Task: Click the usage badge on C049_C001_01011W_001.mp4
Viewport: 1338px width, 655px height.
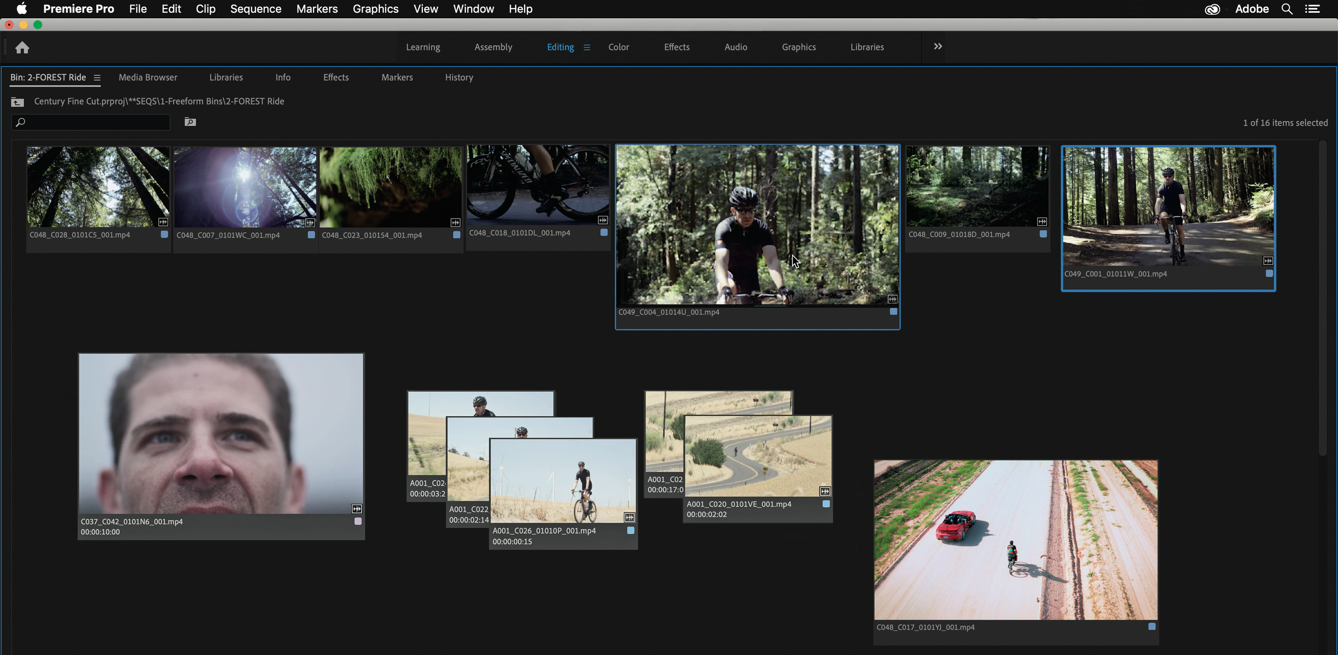Action: 1268,260
